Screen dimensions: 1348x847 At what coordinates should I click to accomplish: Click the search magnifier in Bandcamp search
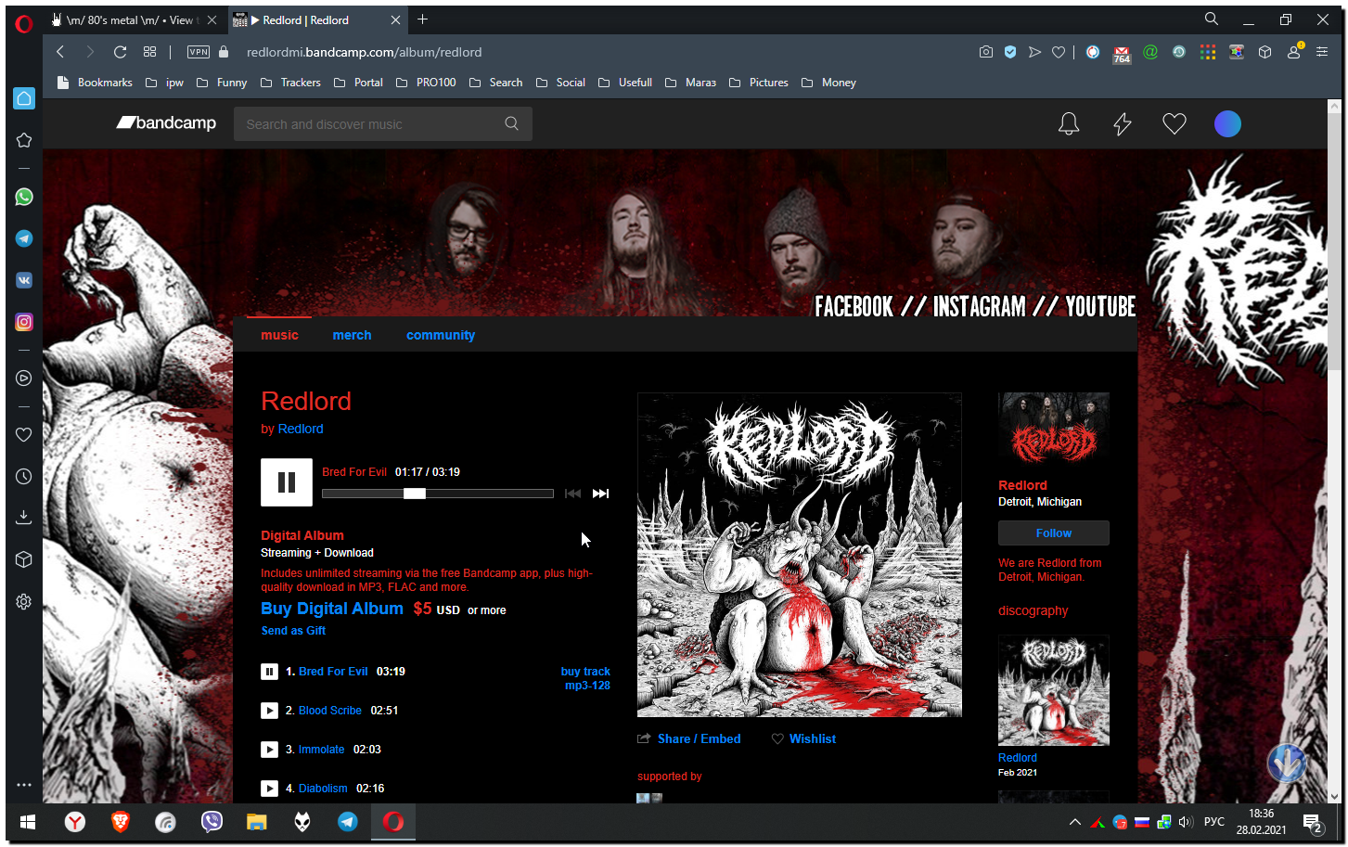511,123
